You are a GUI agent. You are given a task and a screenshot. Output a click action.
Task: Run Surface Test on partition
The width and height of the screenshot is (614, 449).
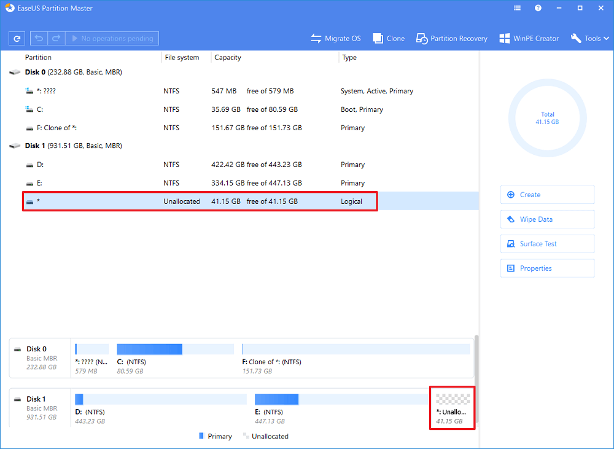[547, 244]
